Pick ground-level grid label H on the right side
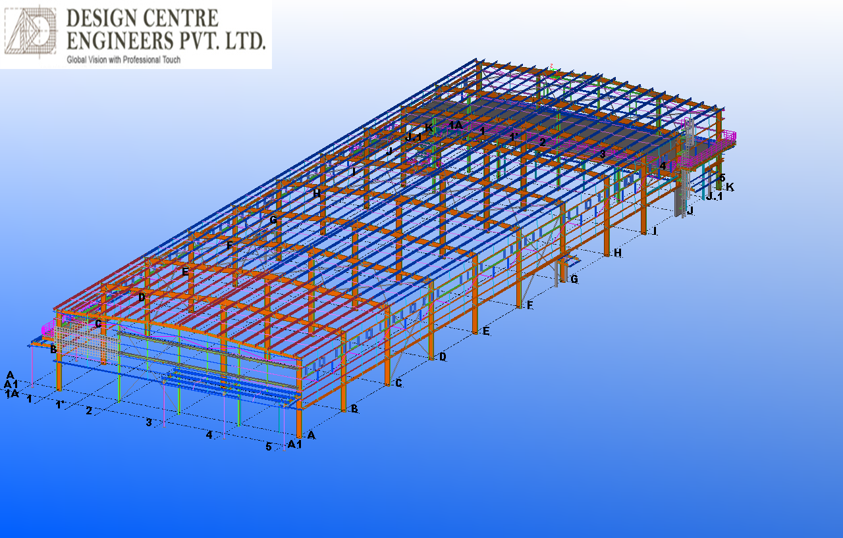This screenshot has width=843, height=538. pos(617,253)
